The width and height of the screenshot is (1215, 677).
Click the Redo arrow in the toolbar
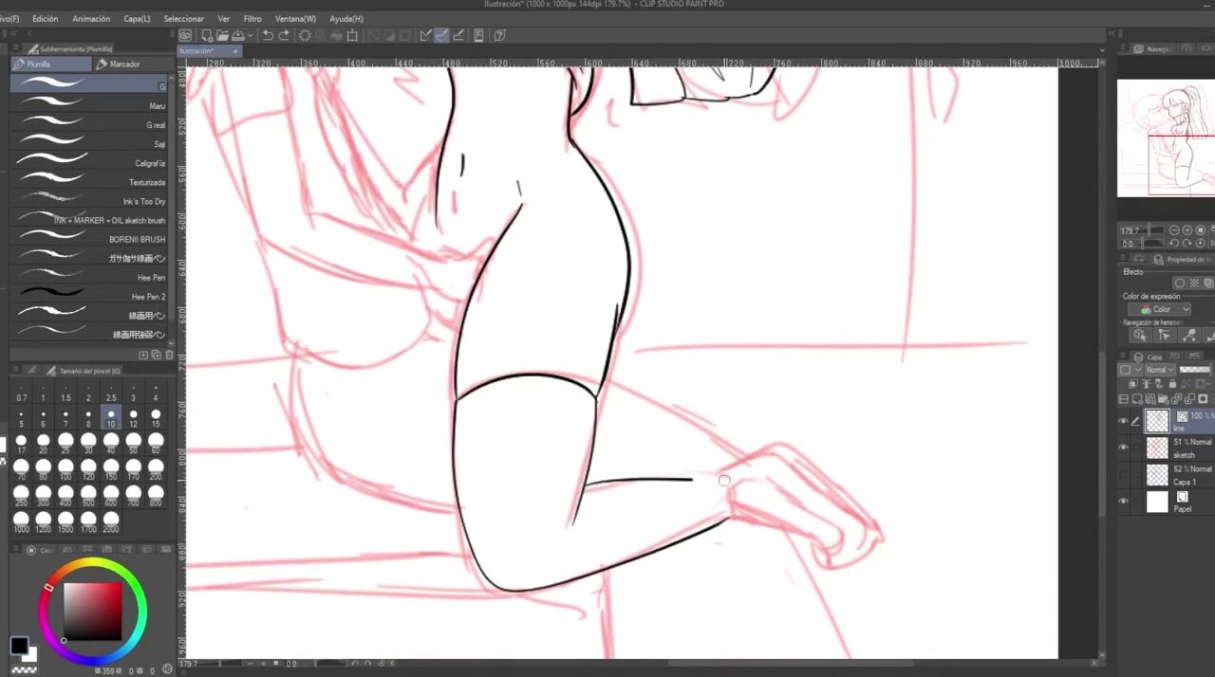pyautogui.click(x=284, y=36)
